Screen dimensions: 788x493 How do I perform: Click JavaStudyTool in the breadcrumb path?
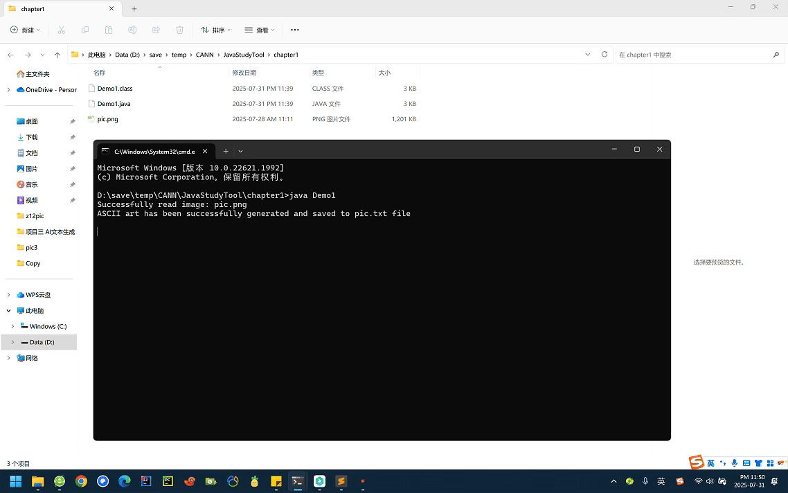(x=244, y=55)
